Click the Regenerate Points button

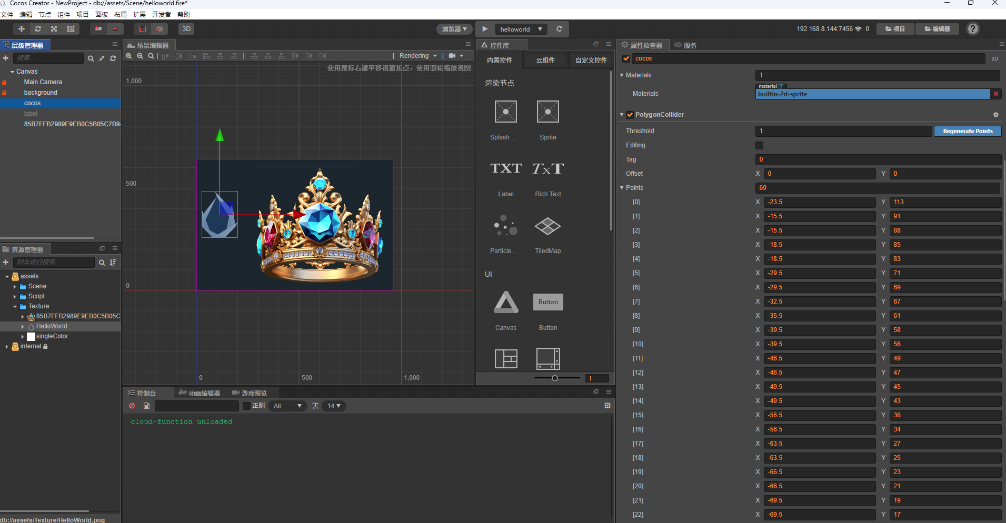coord(968,131)
